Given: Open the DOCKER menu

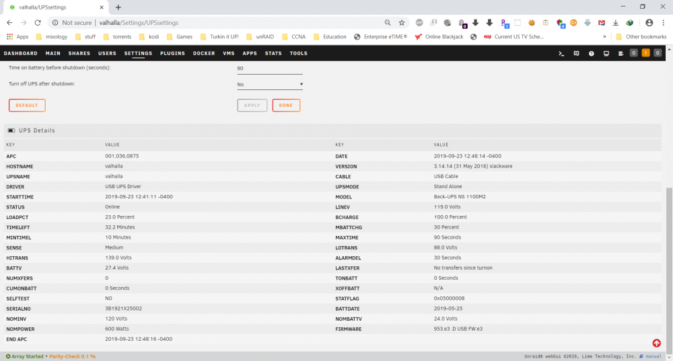Looking at the screenshot, I should (x=204, y=54).
